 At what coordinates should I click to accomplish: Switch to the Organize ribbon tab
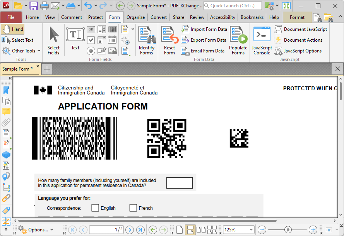135,17
